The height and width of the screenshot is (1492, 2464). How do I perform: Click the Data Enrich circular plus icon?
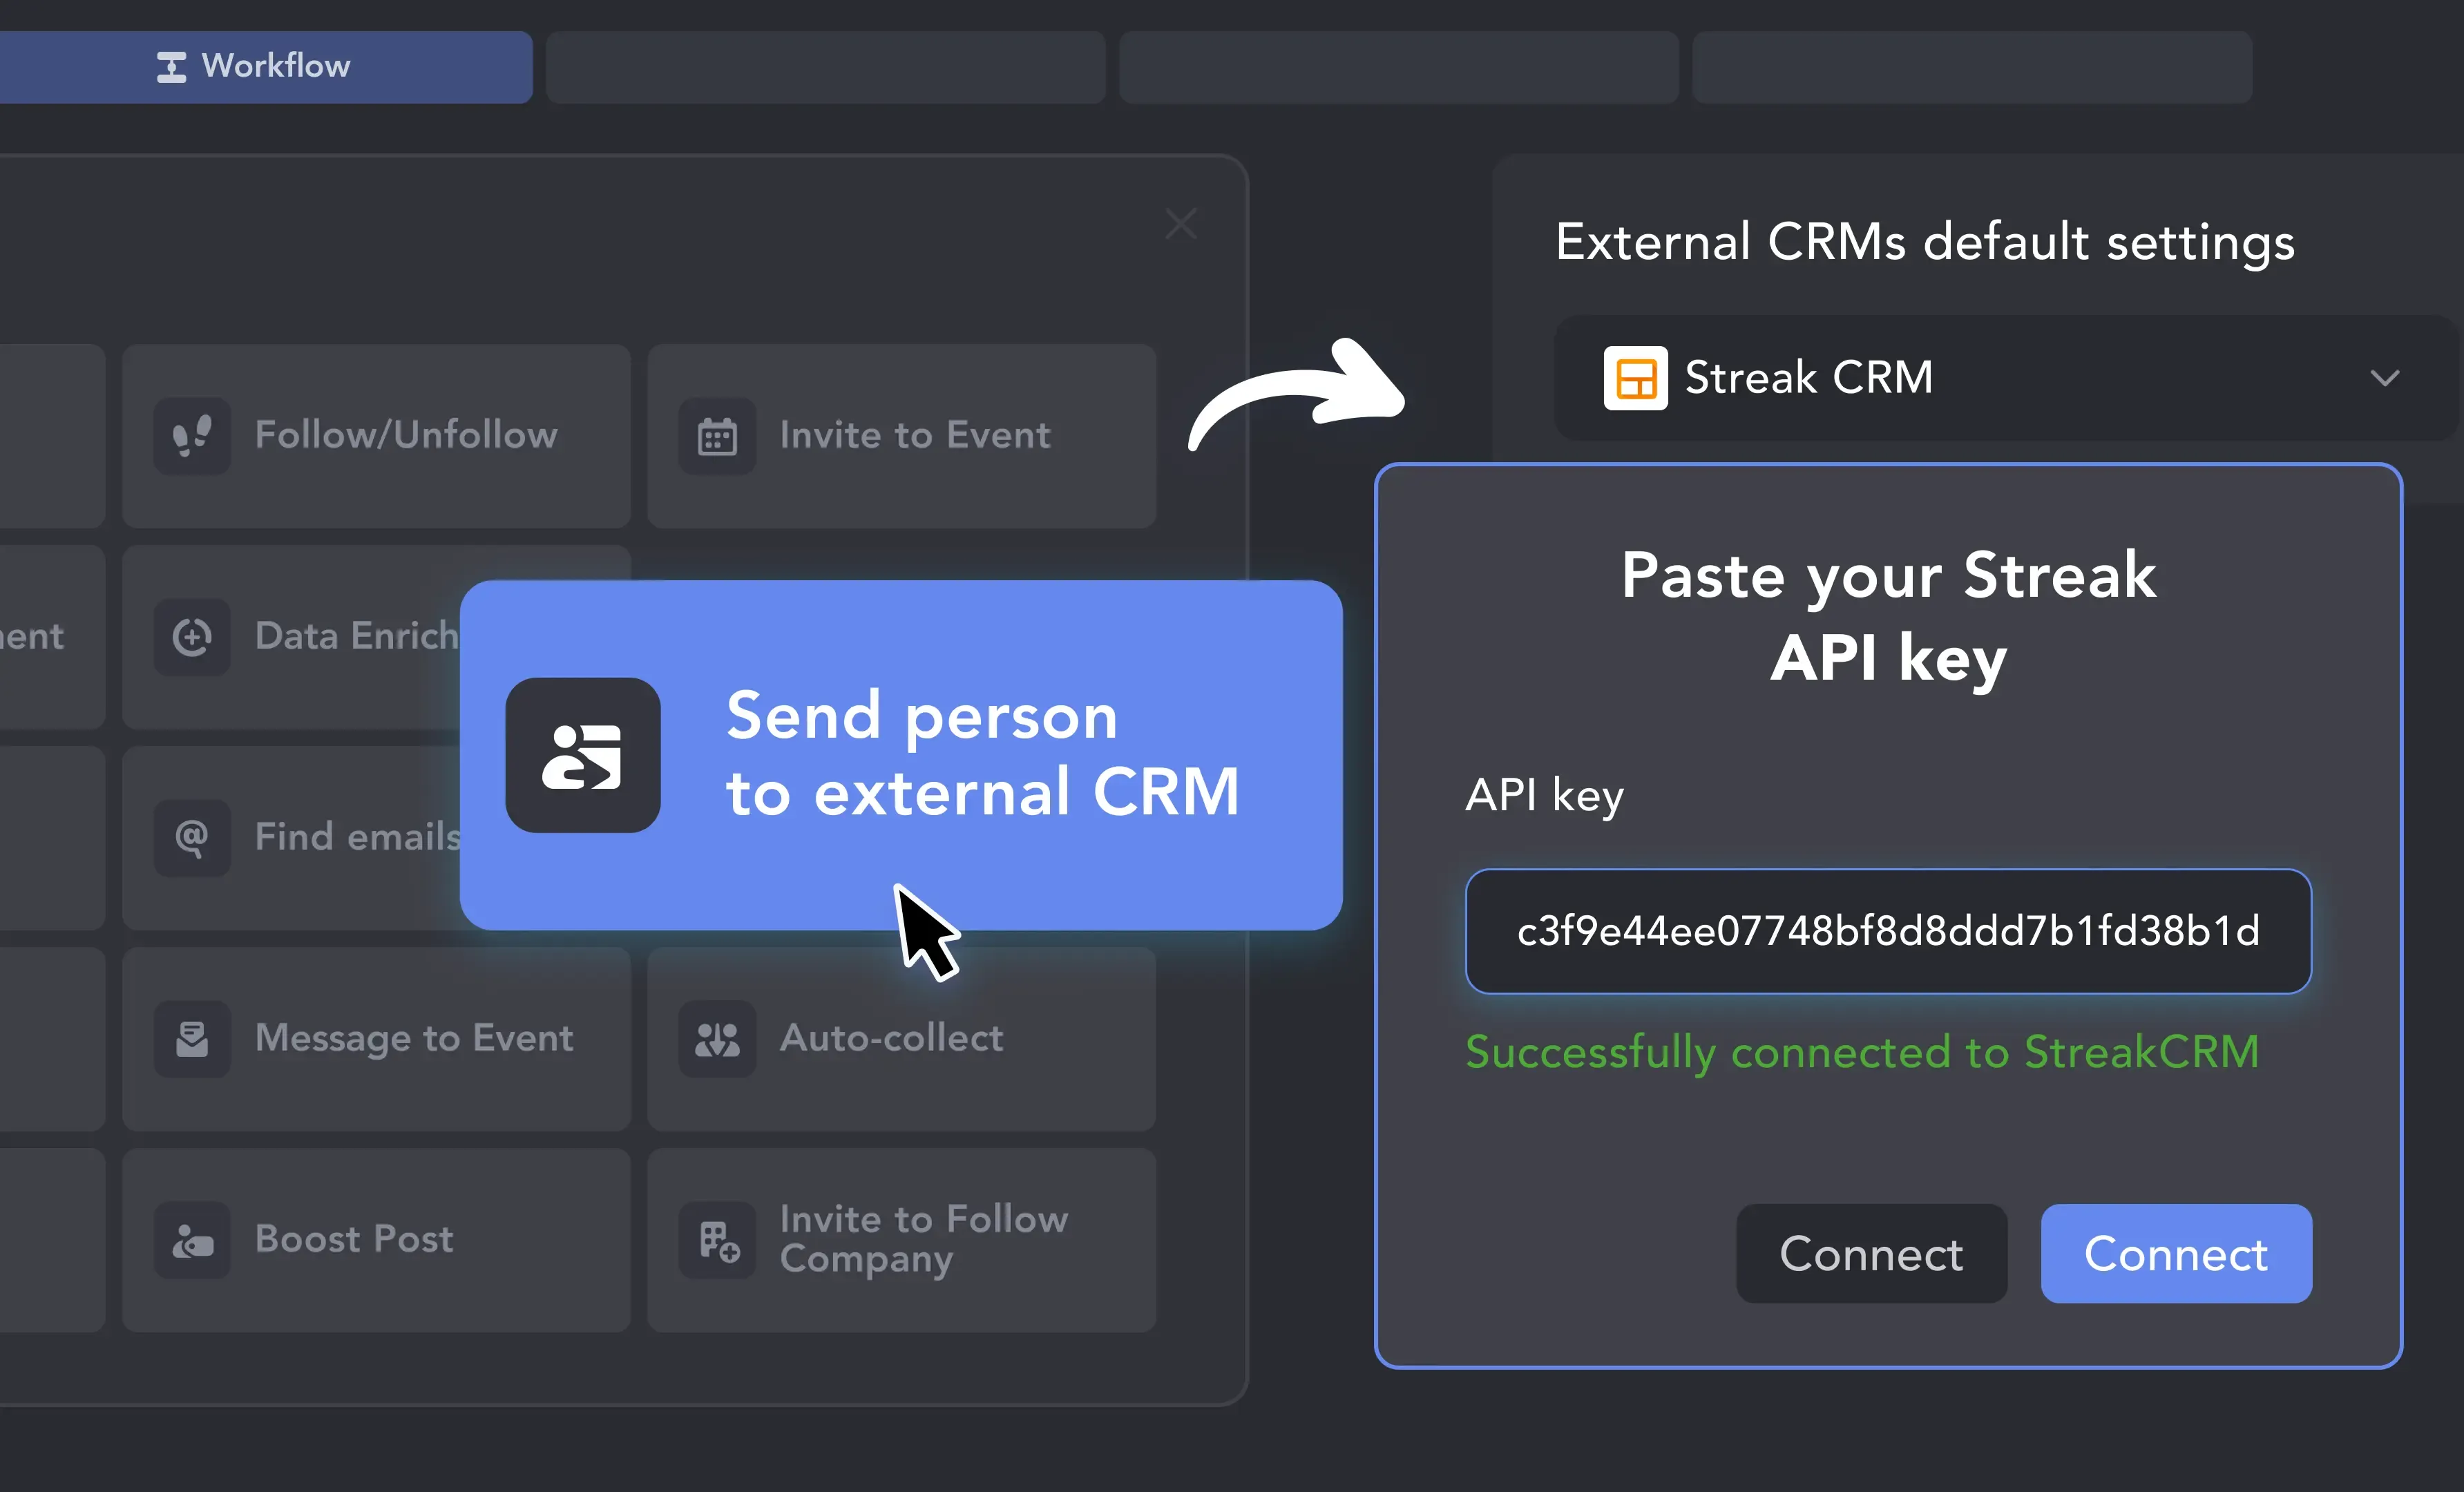pyautogui.click(x=192, y=637)
